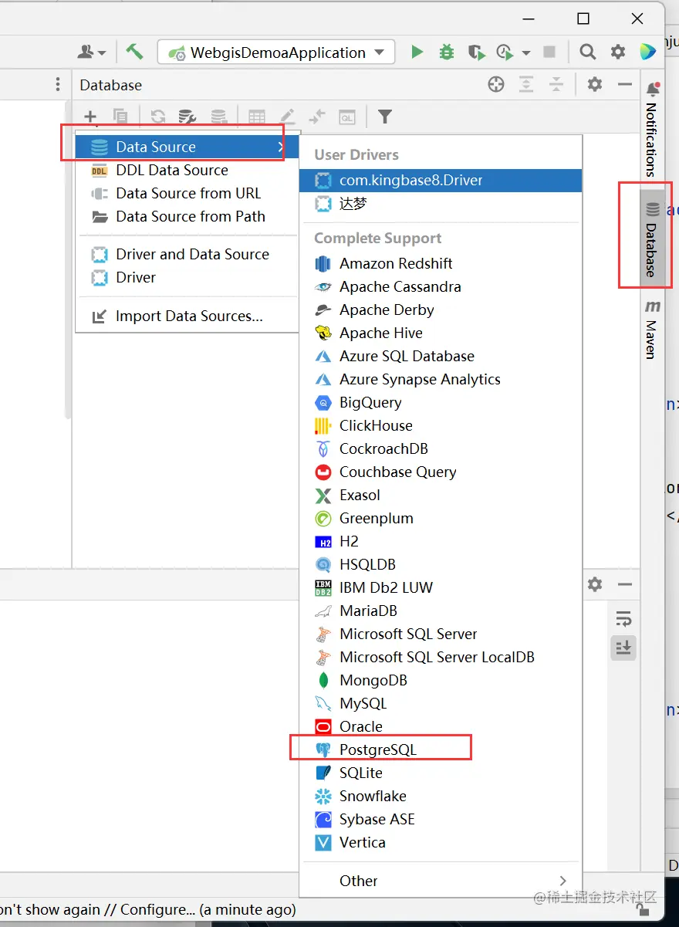Start debugging with the bug icon
The height and width of the screenshot is (927, 679).
click(447, 52)
